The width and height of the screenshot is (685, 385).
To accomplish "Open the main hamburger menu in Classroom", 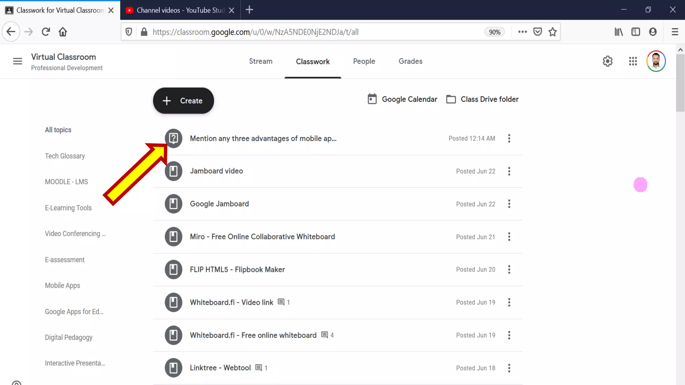I will [x=17, y=61].
